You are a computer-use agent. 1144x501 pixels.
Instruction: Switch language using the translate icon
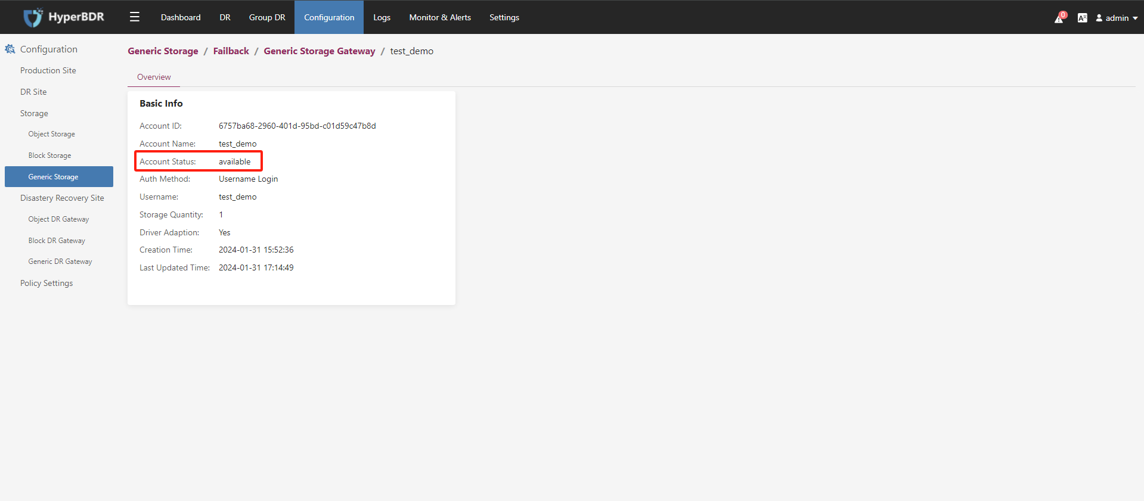click(x=1083, y=18)
